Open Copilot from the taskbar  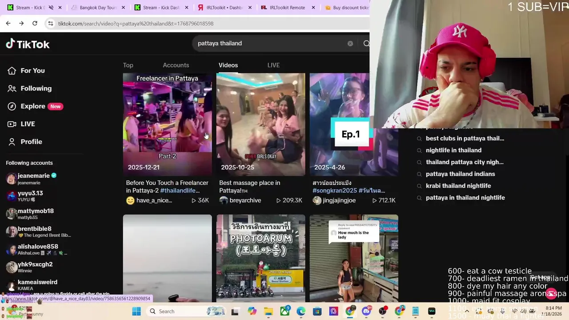tap(252, 311)
